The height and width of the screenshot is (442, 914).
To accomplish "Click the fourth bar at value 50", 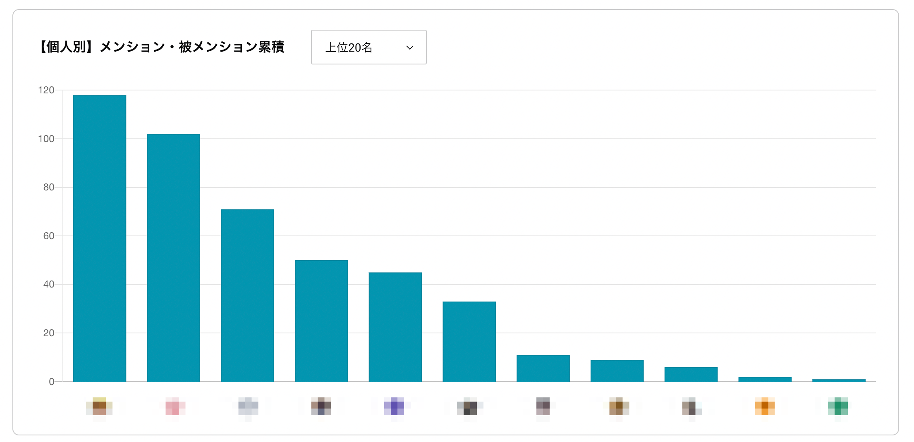I will pos(321,321).
